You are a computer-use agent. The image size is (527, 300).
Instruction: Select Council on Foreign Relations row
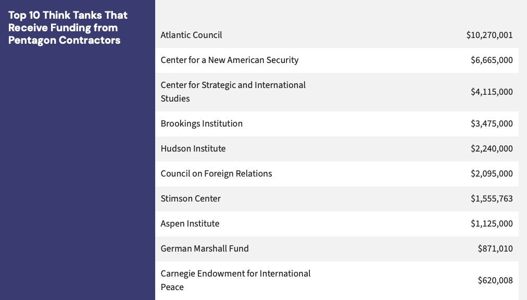pos(216,173)
